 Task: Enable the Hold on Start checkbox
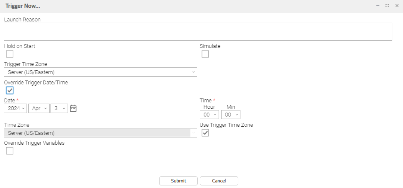[x=10, y=54]
